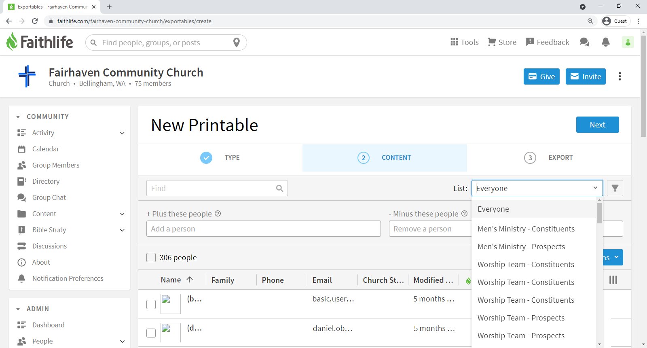Click the Give button

(542, 76)
